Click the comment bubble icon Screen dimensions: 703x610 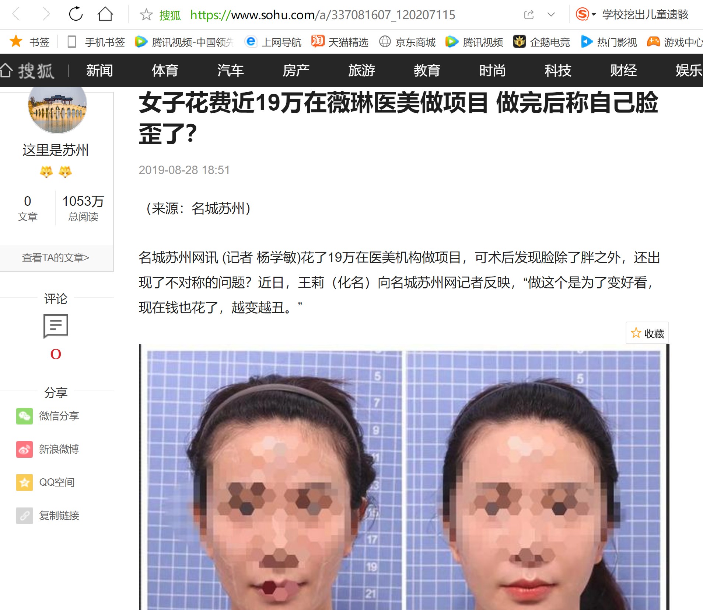[56, 326]
